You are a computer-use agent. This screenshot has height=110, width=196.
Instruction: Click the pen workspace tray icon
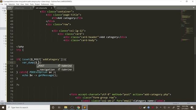(x=173, y=107)
